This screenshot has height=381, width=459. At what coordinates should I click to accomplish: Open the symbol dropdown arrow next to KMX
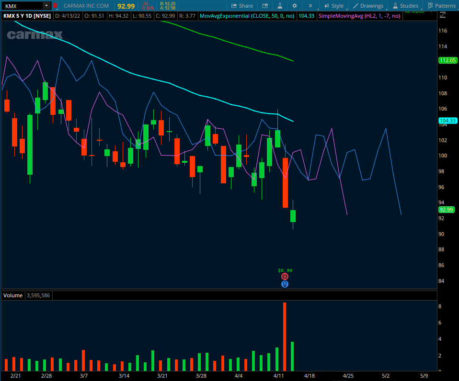46,6
